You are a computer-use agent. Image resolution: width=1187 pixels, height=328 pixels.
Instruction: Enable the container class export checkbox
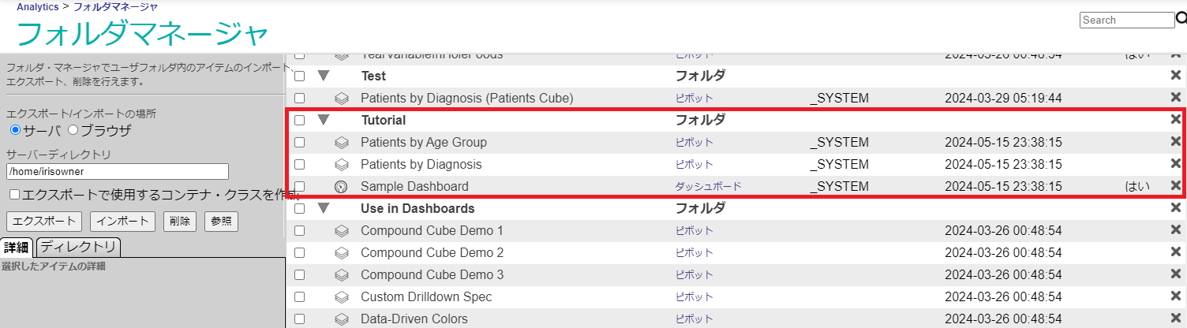click(14, 194)
